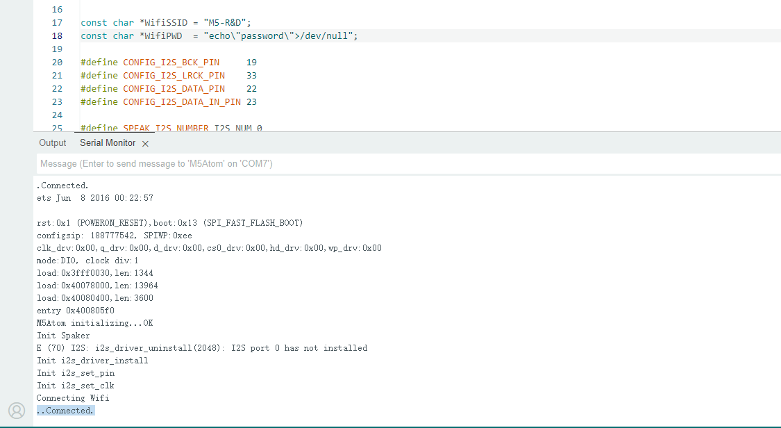Viewport: 781px width, 428px height.
Task: Click pin value 22 of CONFIG_I2S_DATA_PIN
Action: coord(251,89)
